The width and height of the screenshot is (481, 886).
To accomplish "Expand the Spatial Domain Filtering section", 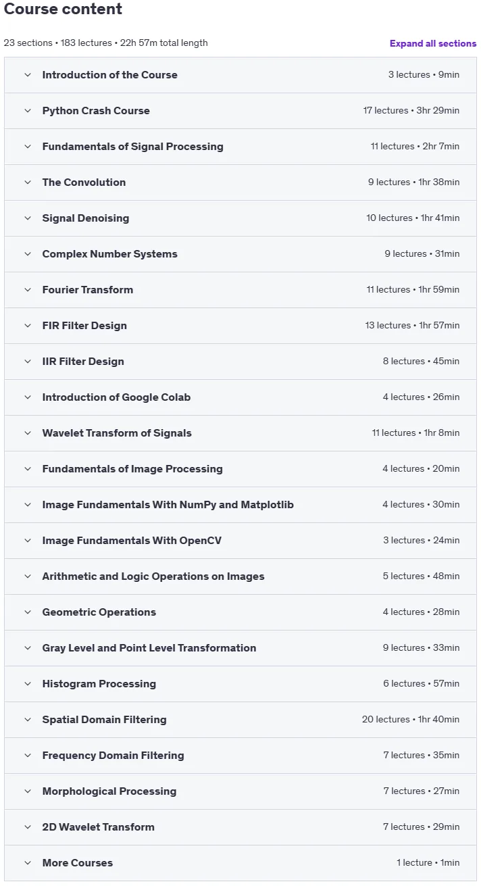I will (240, 720).
